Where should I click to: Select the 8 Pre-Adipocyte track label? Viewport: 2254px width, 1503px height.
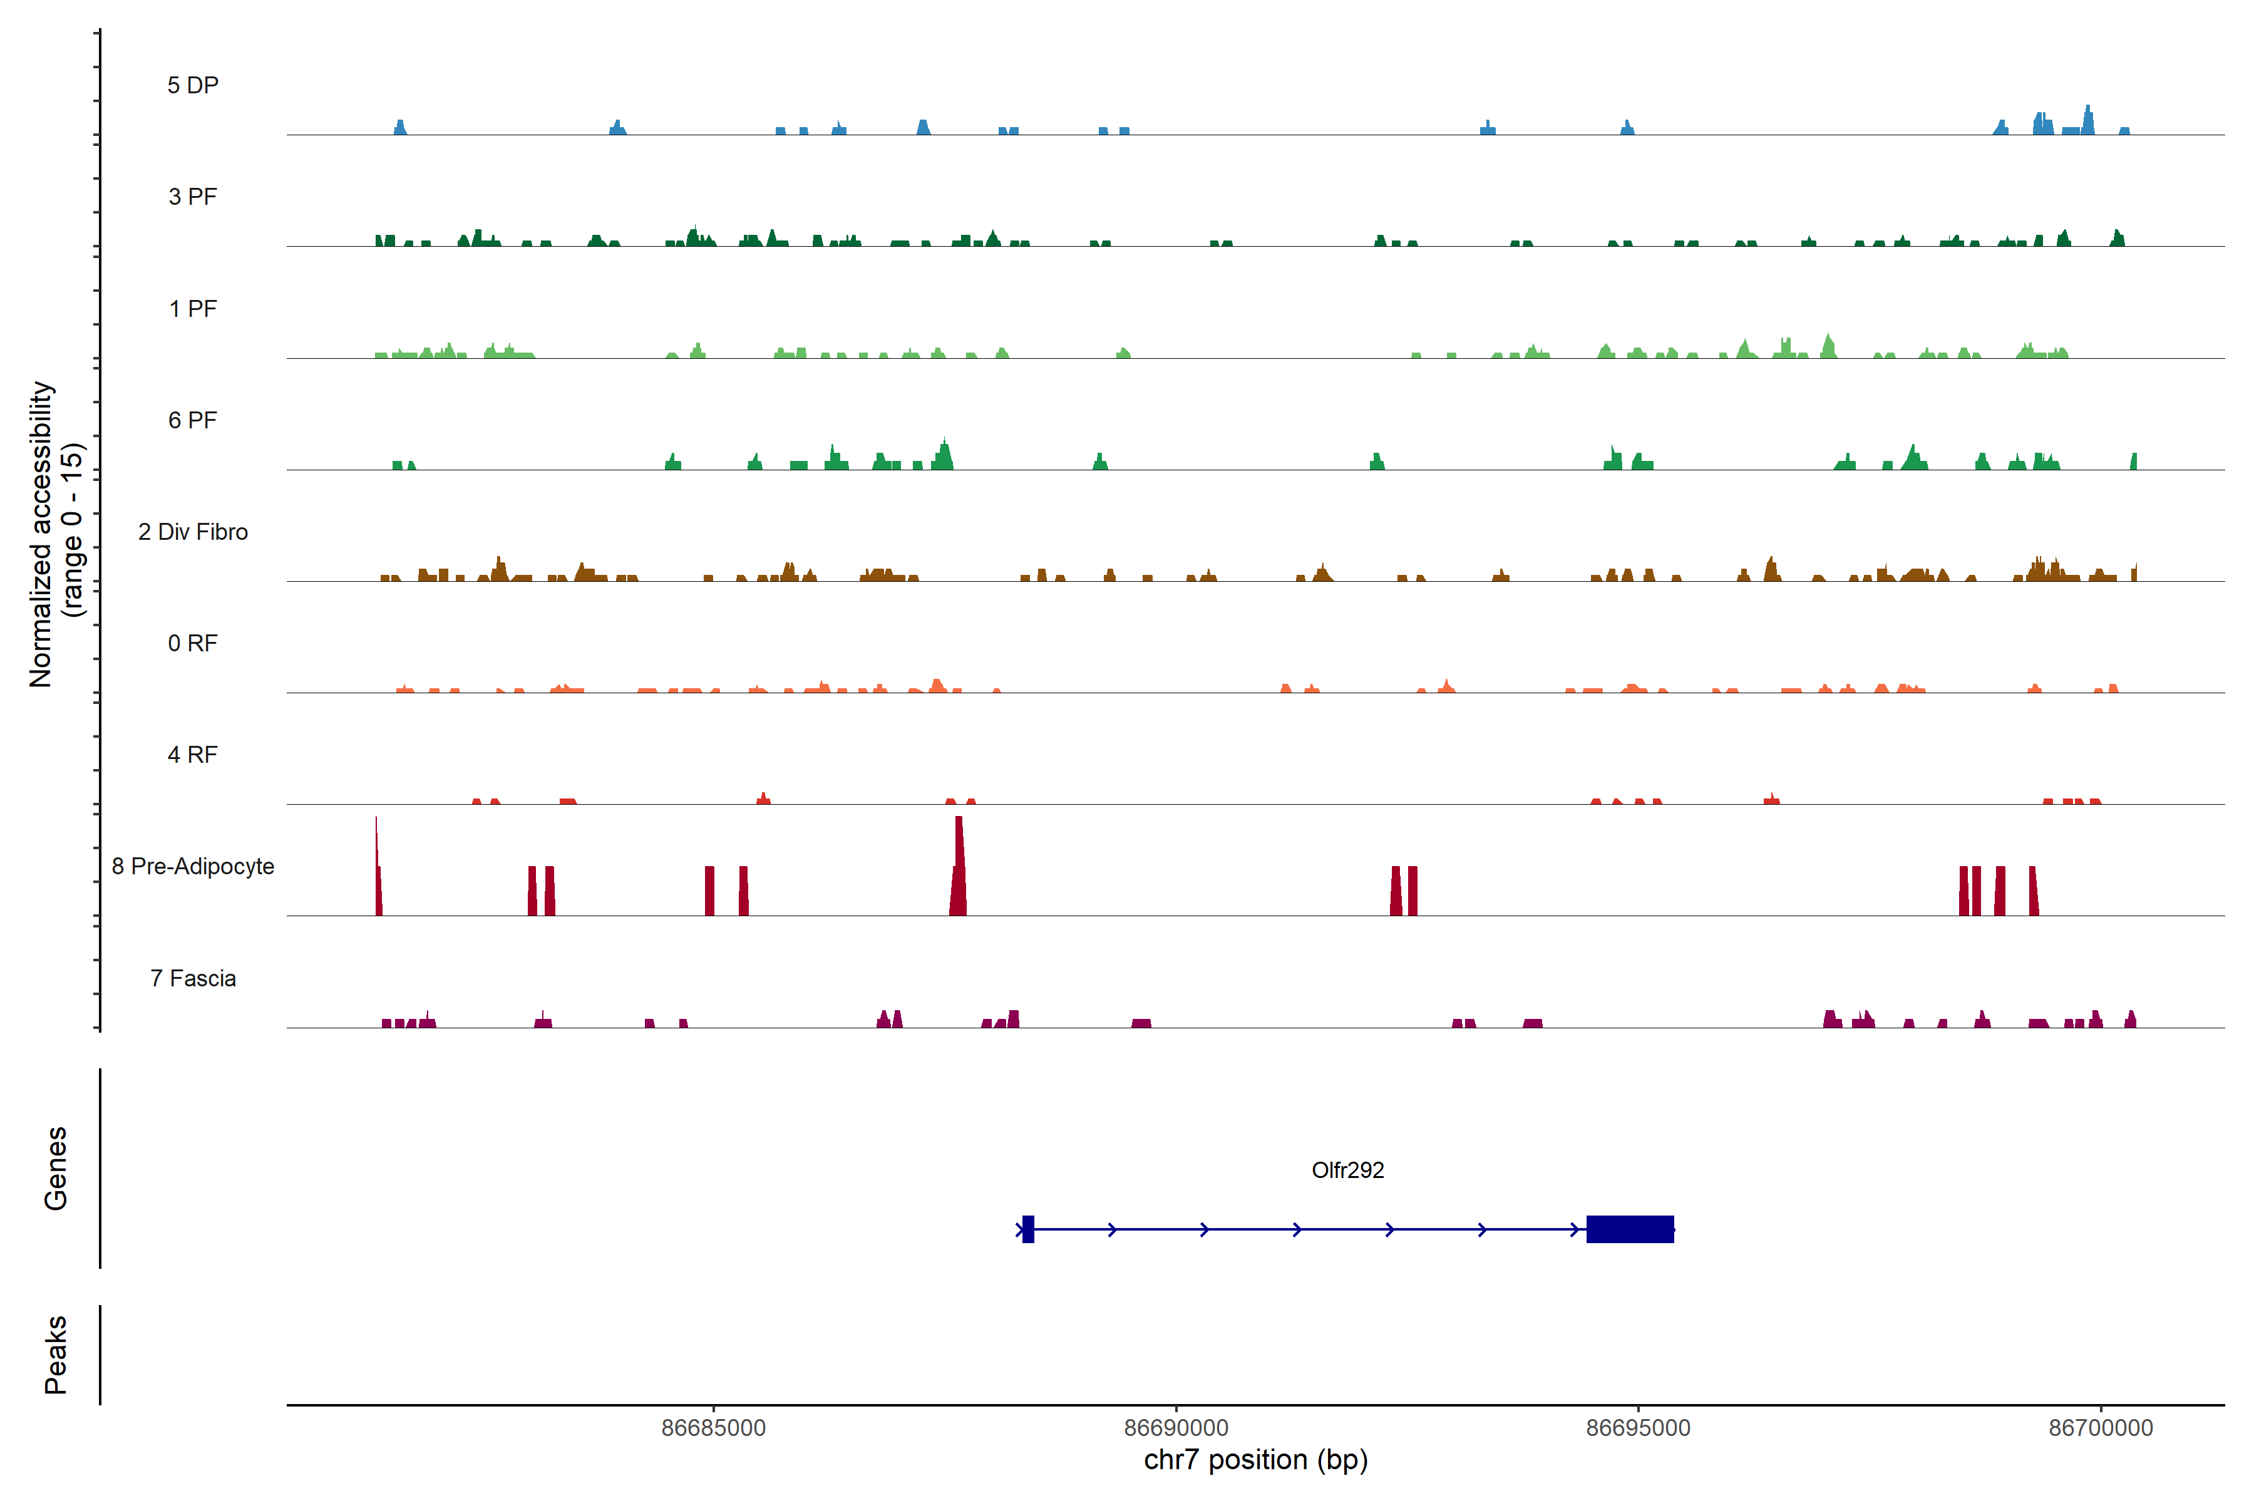[x=193, y=867]
